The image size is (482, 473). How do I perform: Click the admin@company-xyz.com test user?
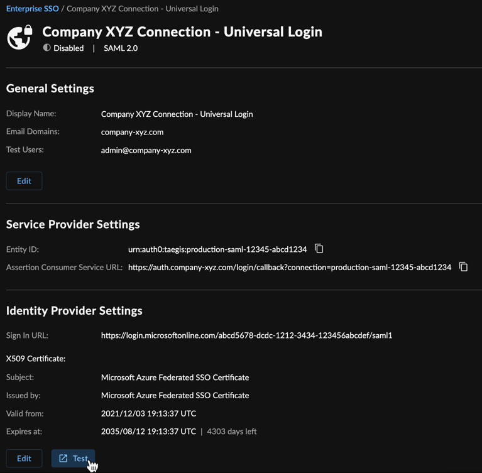tap(146, 150)
